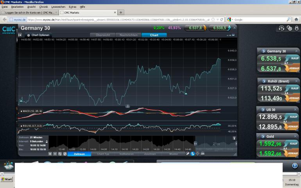Screen dimensions: 301x188
Task: Toggle the MACD (12, 26, 9) indicator label
Action: point(31,111)
